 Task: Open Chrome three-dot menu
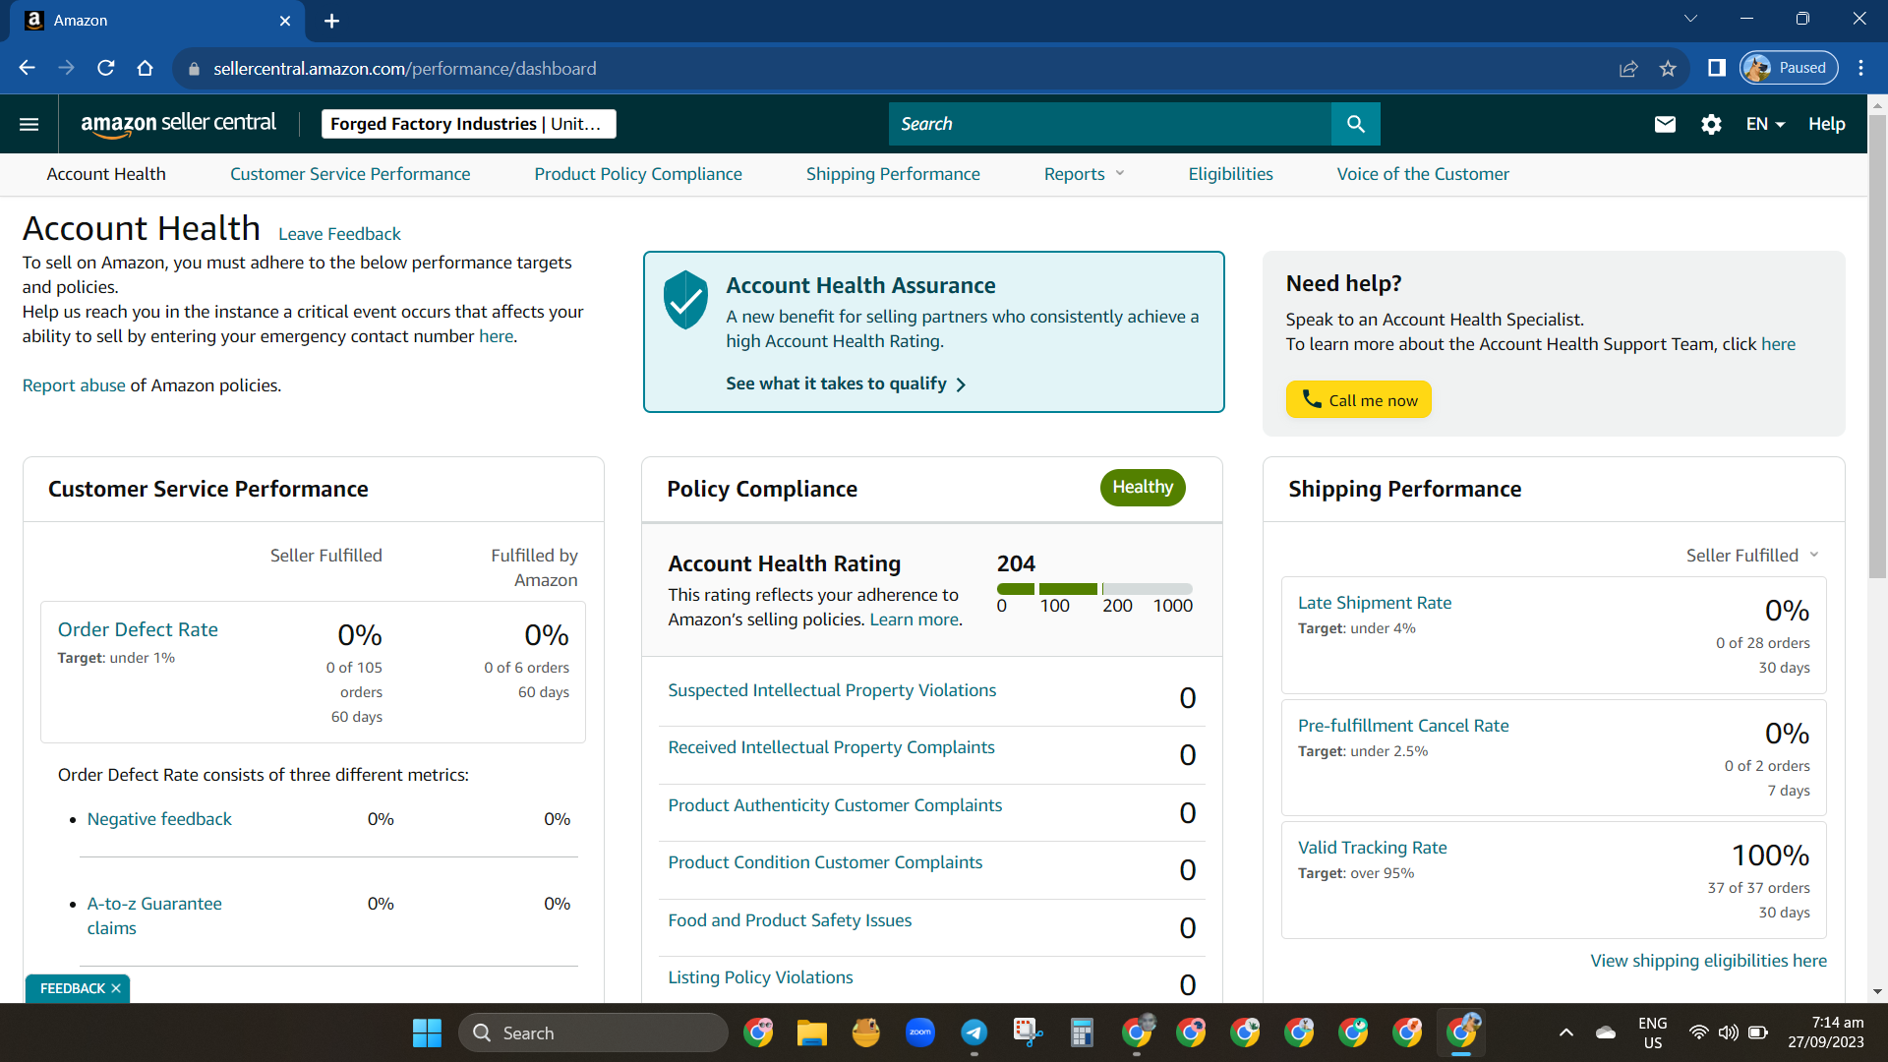coord(1860,68)
